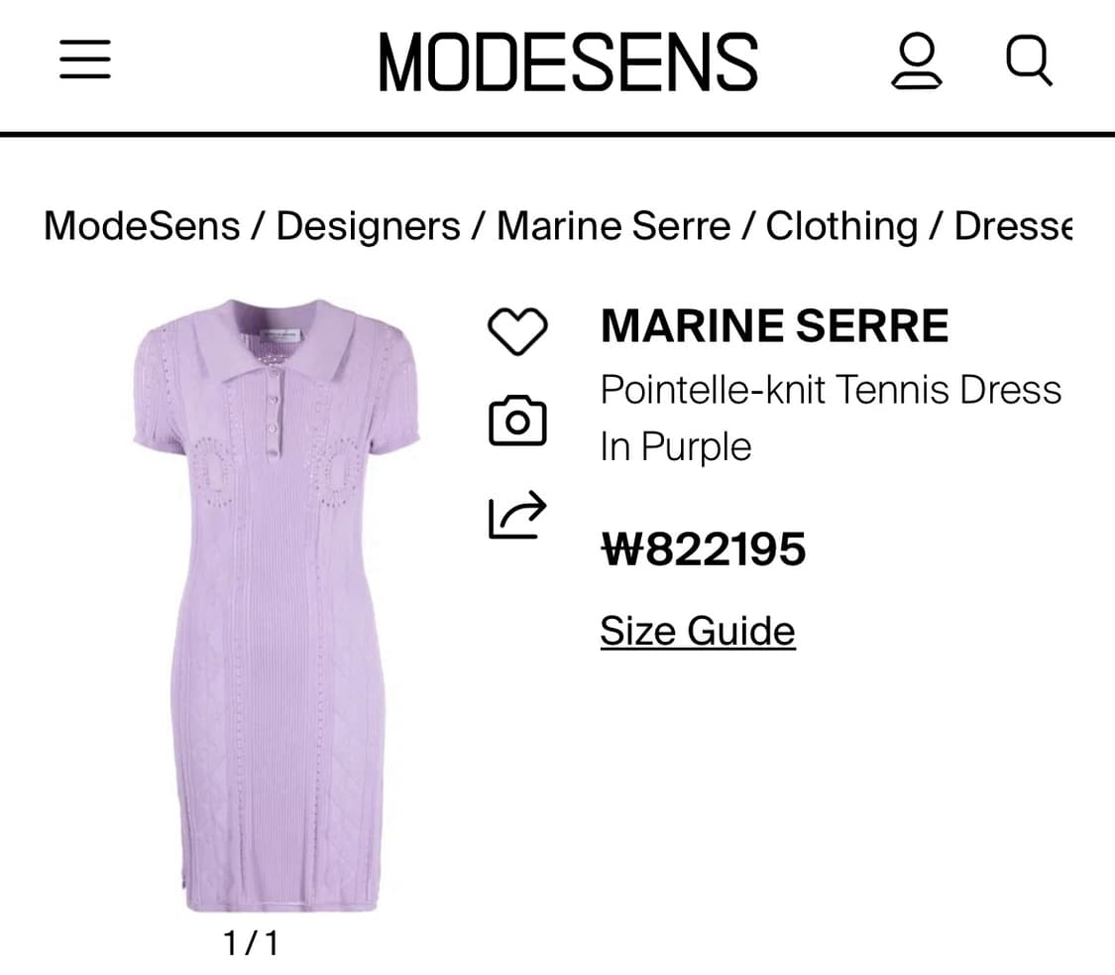1115x975 pixels.
Task: Open the hamburger navigation menu
Action: click(x=85, y=60)
